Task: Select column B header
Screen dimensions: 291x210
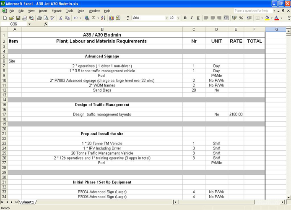Action: tap(102, 29)
